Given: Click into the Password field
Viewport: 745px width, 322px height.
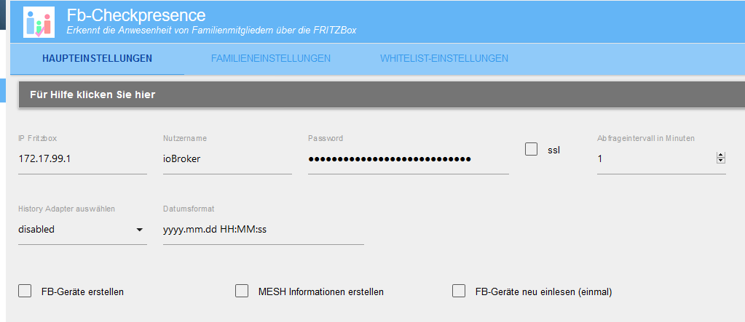Looking at the screenshot, I should (408, 159).
